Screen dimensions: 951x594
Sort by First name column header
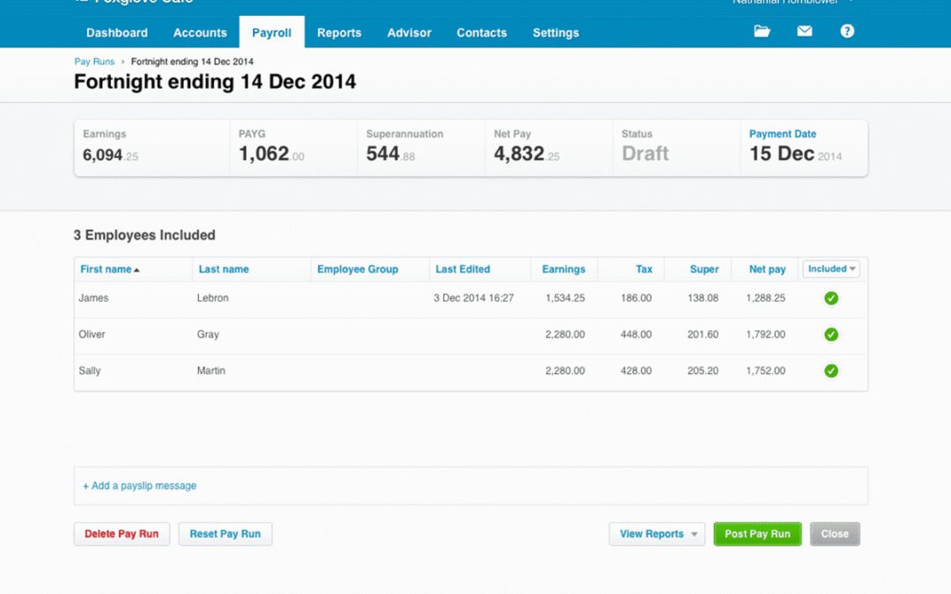pyautogui.click(x=106, y=269)
